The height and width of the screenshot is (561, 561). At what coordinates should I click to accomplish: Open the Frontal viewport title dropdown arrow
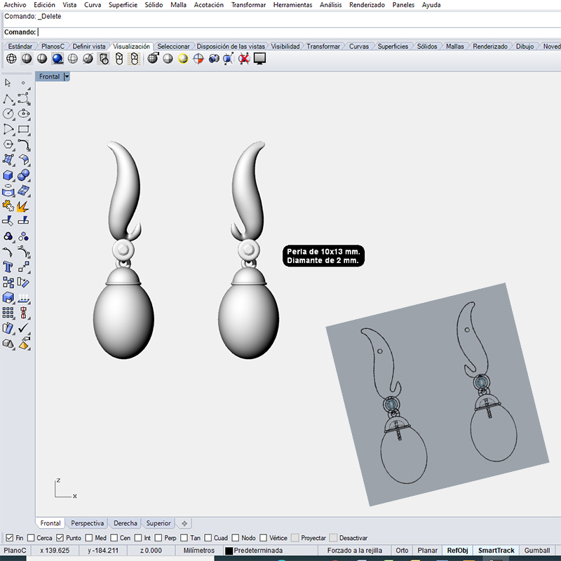[67, 76]
